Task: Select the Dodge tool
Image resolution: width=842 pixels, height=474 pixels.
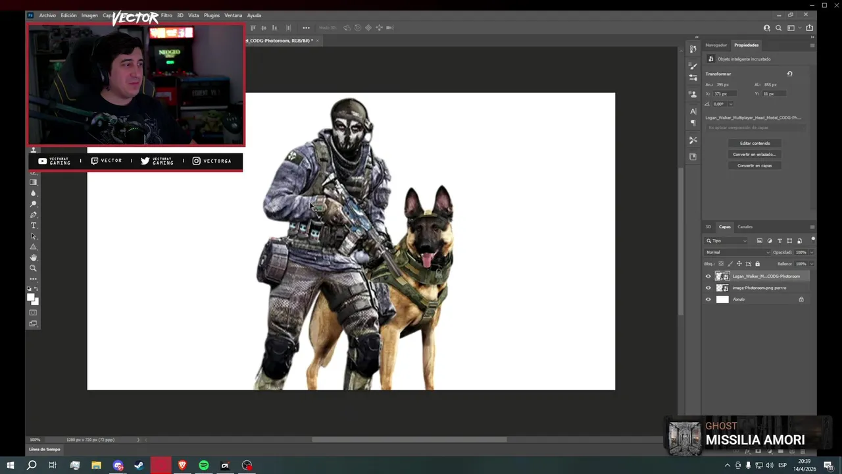Action: [34, 204]
